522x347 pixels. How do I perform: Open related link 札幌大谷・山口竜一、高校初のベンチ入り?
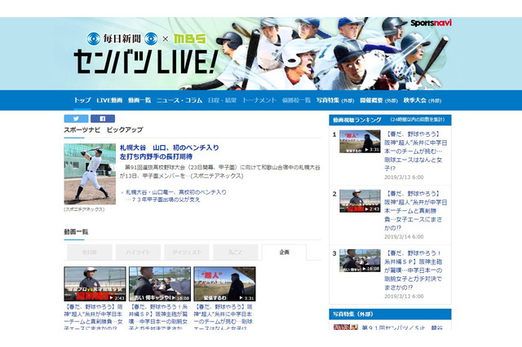(x=176, y=195)
